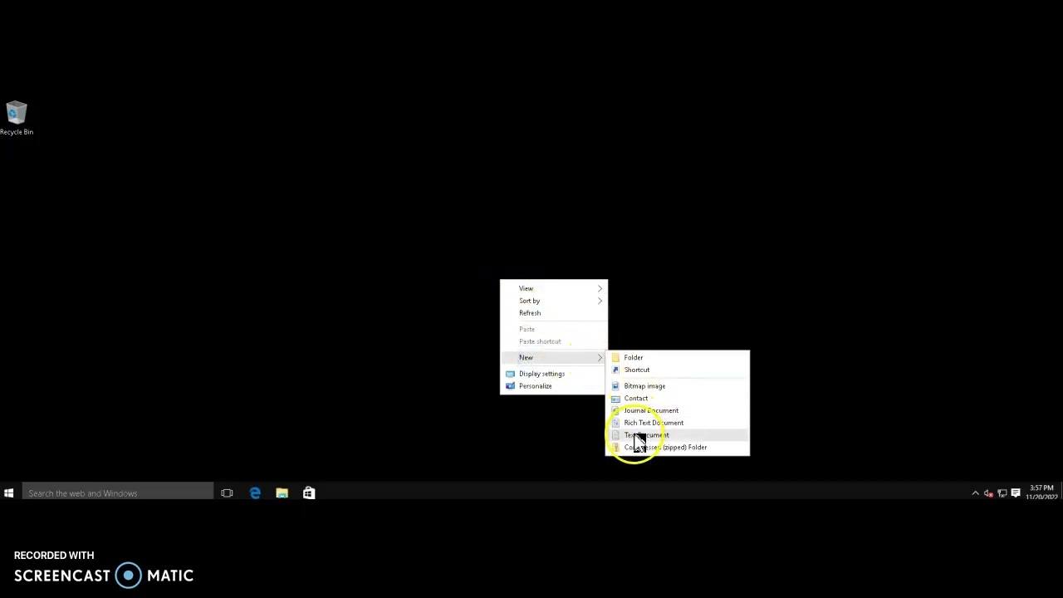Show hidden system tray icons

tap(975, 493)
